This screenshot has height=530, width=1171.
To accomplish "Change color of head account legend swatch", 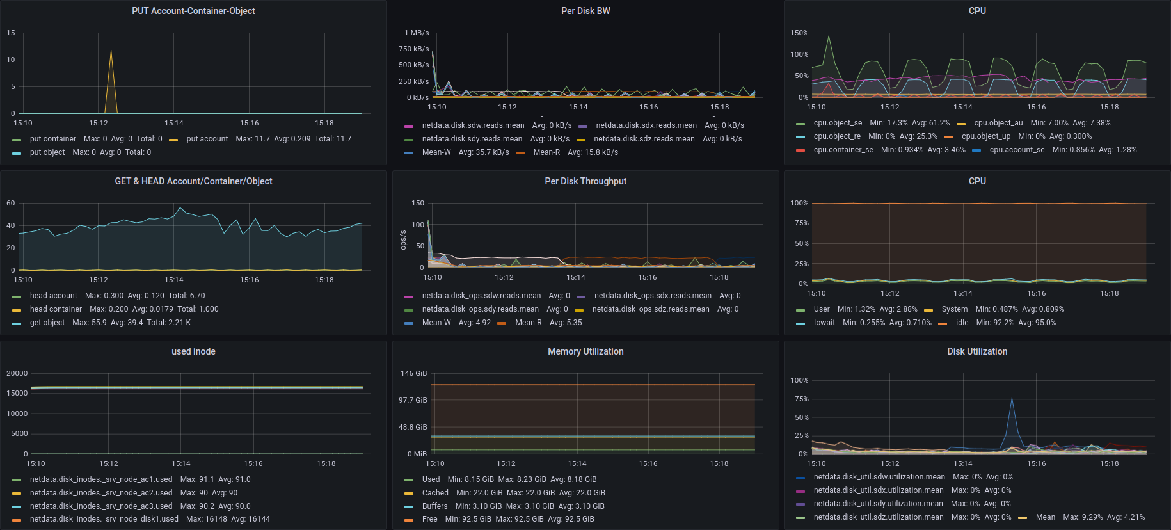I will (17, 296).
